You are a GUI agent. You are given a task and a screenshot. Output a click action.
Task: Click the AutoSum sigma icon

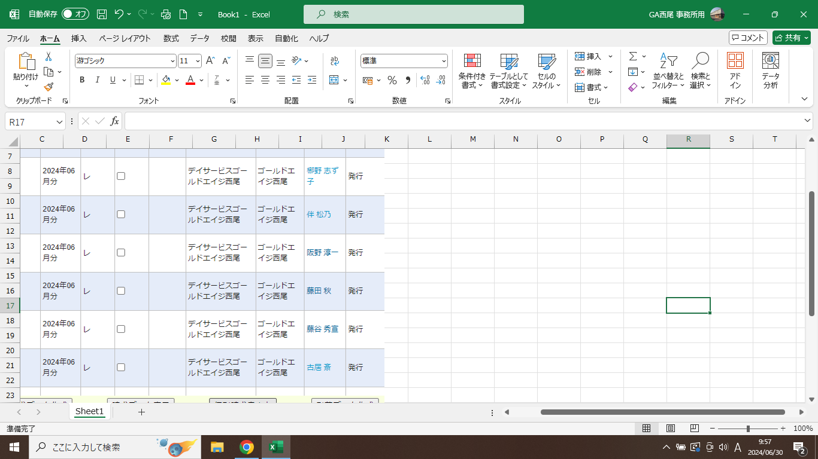(633, 56)
